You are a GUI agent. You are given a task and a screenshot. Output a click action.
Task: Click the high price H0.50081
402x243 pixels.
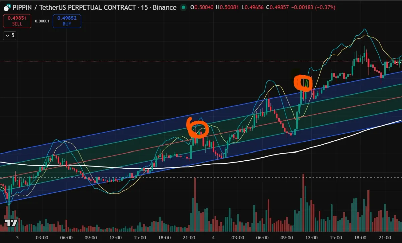pyautogui.click(x=228, y=7)
